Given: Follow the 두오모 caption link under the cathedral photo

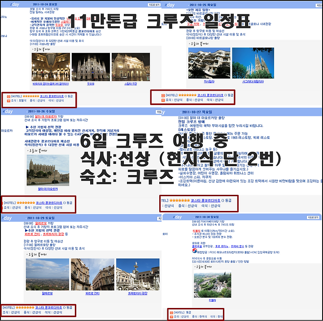Looking at the screenshot, I should click(x=91, y=84).
